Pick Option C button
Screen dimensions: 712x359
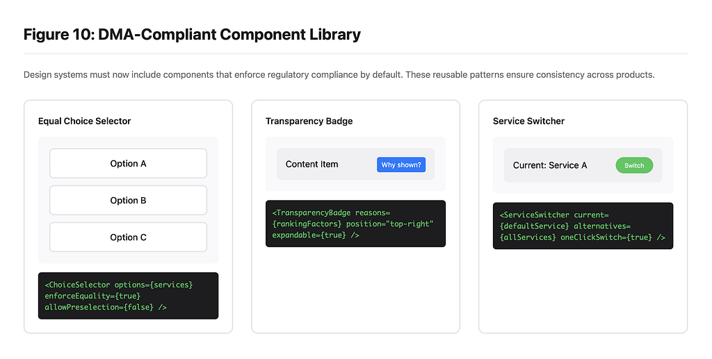tap(128, 237)
